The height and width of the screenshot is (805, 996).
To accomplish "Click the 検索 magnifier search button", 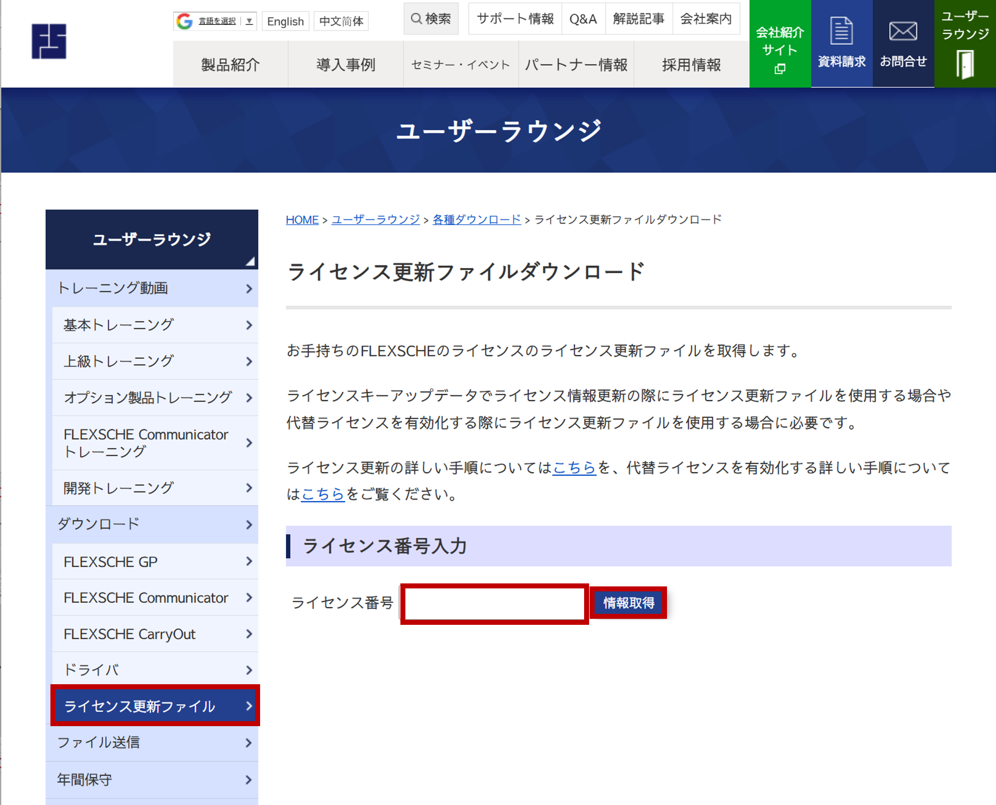I will [430, 19].
